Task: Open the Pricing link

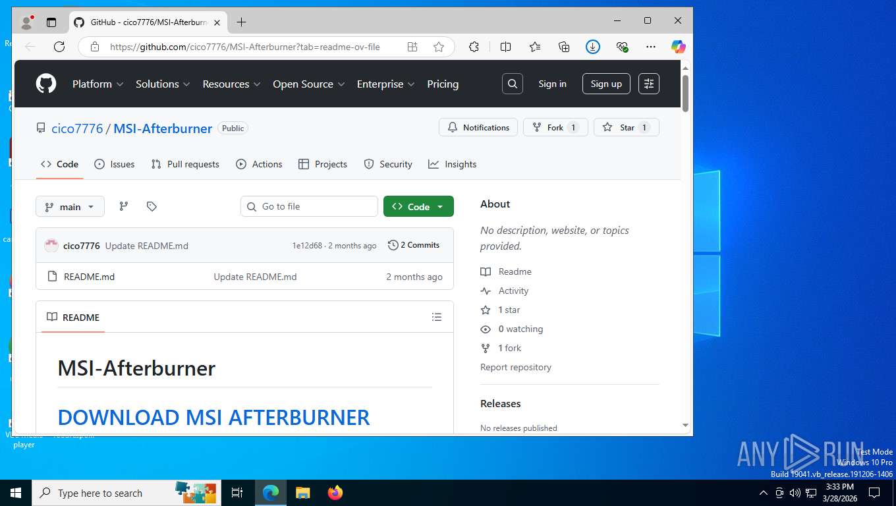Action: (x=443, y=84)
